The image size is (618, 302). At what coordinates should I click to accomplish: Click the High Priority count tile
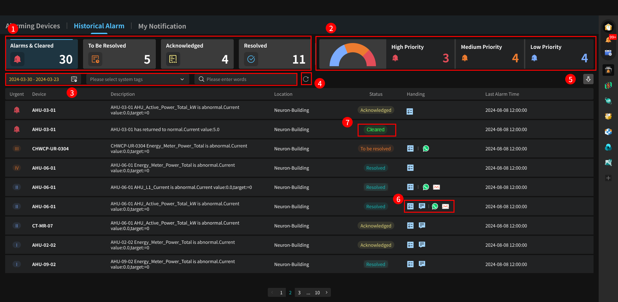tap(420, 54)
